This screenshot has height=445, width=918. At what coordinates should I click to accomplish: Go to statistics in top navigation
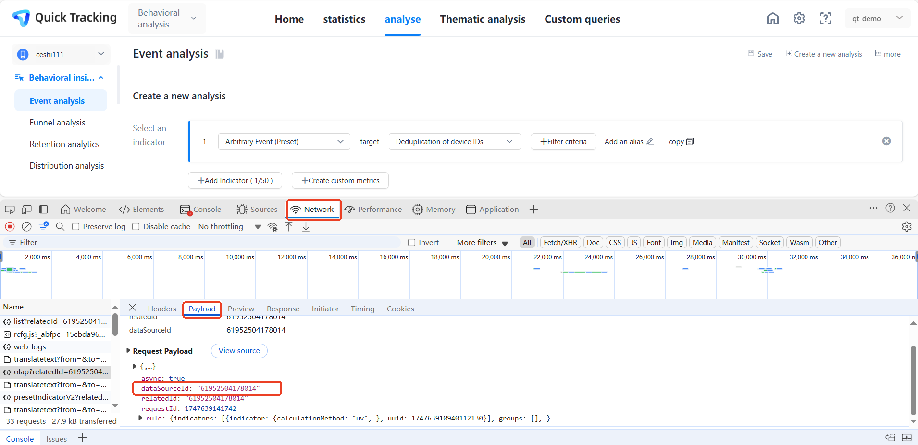click(344, 19)
